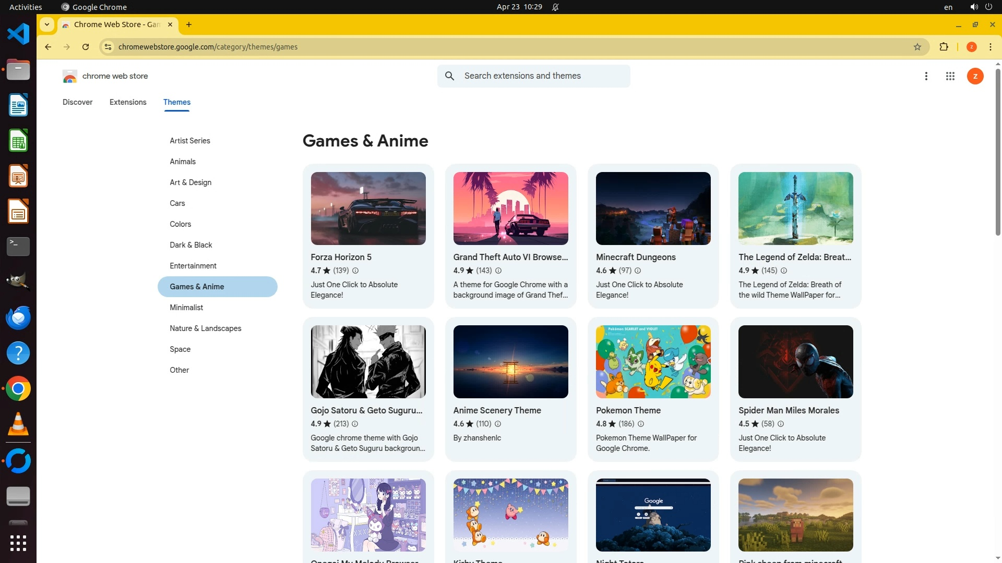The width and height of the screenshot is (1002, 563).
Task: Click the page vertical scrollbar
Action: click(x=997, y=151)
